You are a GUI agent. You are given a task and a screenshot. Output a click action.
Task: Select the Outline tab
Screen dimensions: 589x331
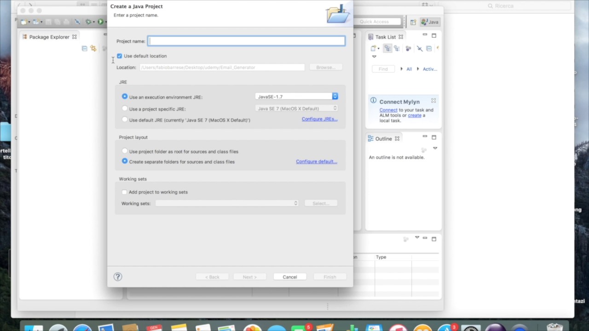[383, 138]
